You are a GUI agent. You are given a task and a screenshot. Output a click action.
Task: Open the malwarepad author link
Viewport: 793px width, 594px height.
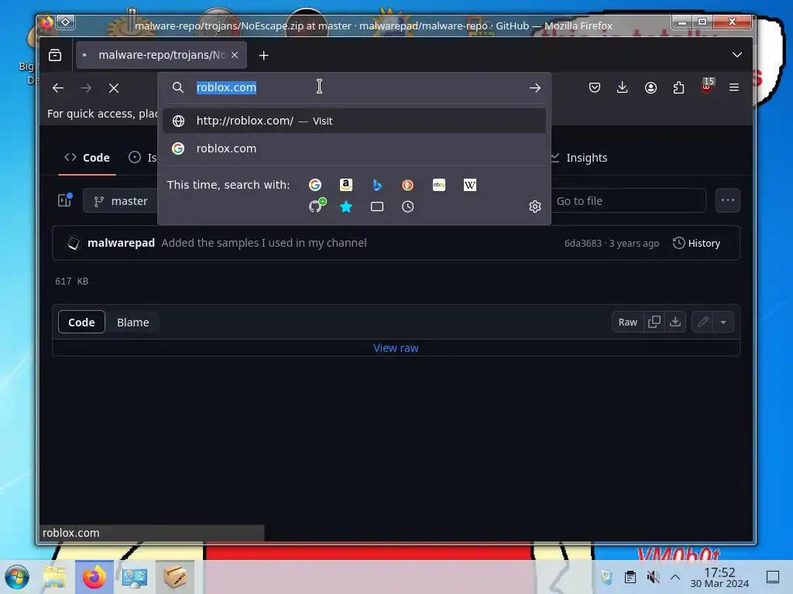121,243
